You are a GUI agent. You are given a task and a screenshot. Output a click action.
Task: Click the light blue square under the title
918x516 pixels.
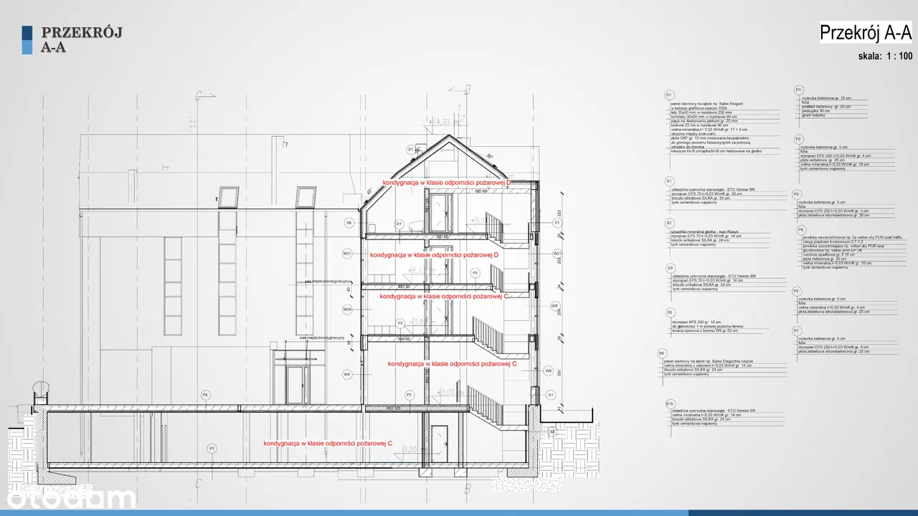pyautogui.click(x=27, y=47)
